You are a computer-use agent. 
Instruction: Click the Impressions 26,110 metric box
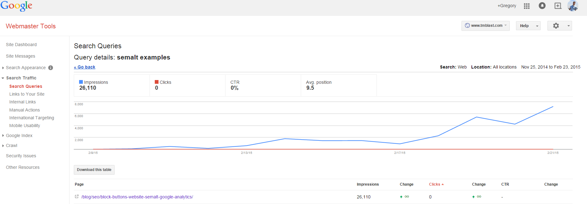coord(112,85)
